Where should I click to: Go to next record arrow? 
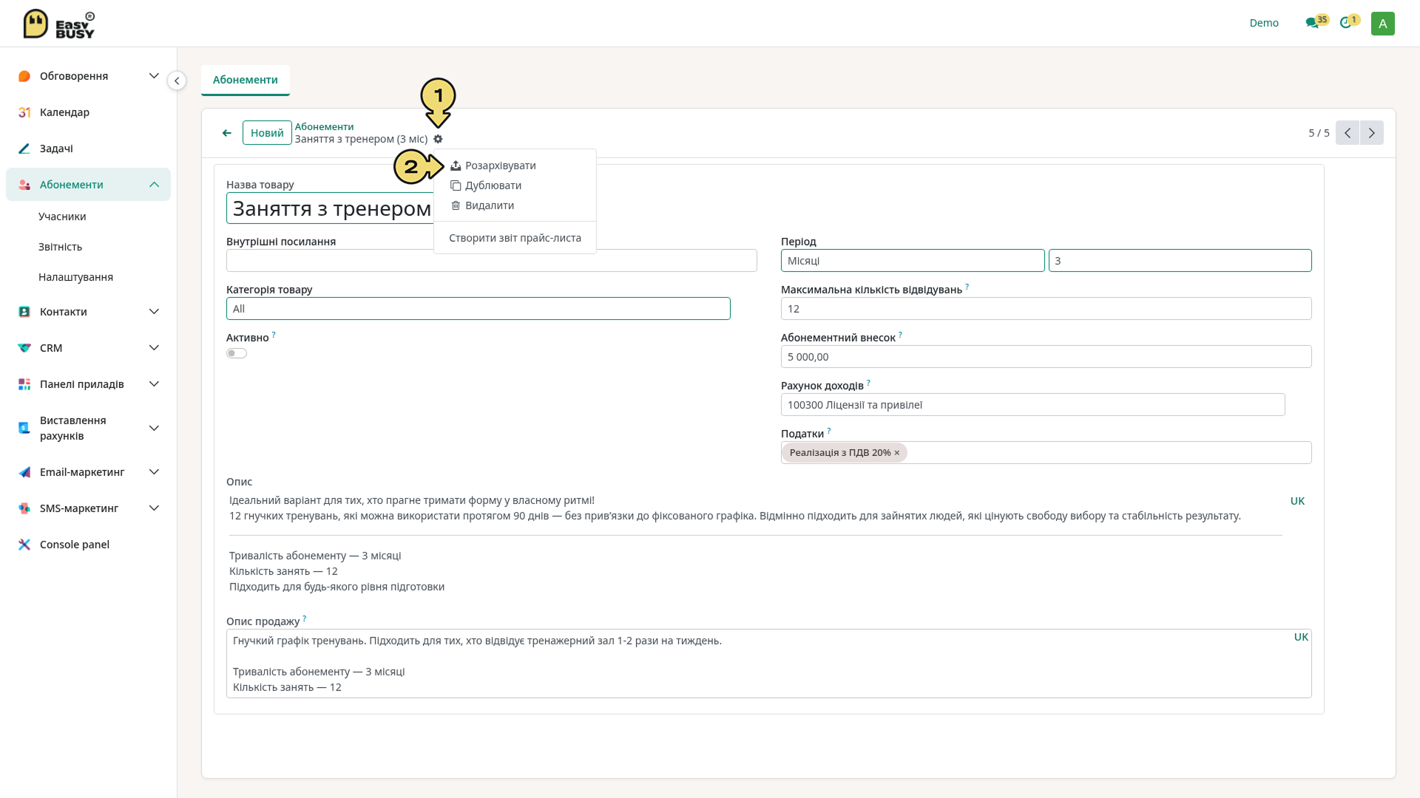click(x=1372, y=133)
